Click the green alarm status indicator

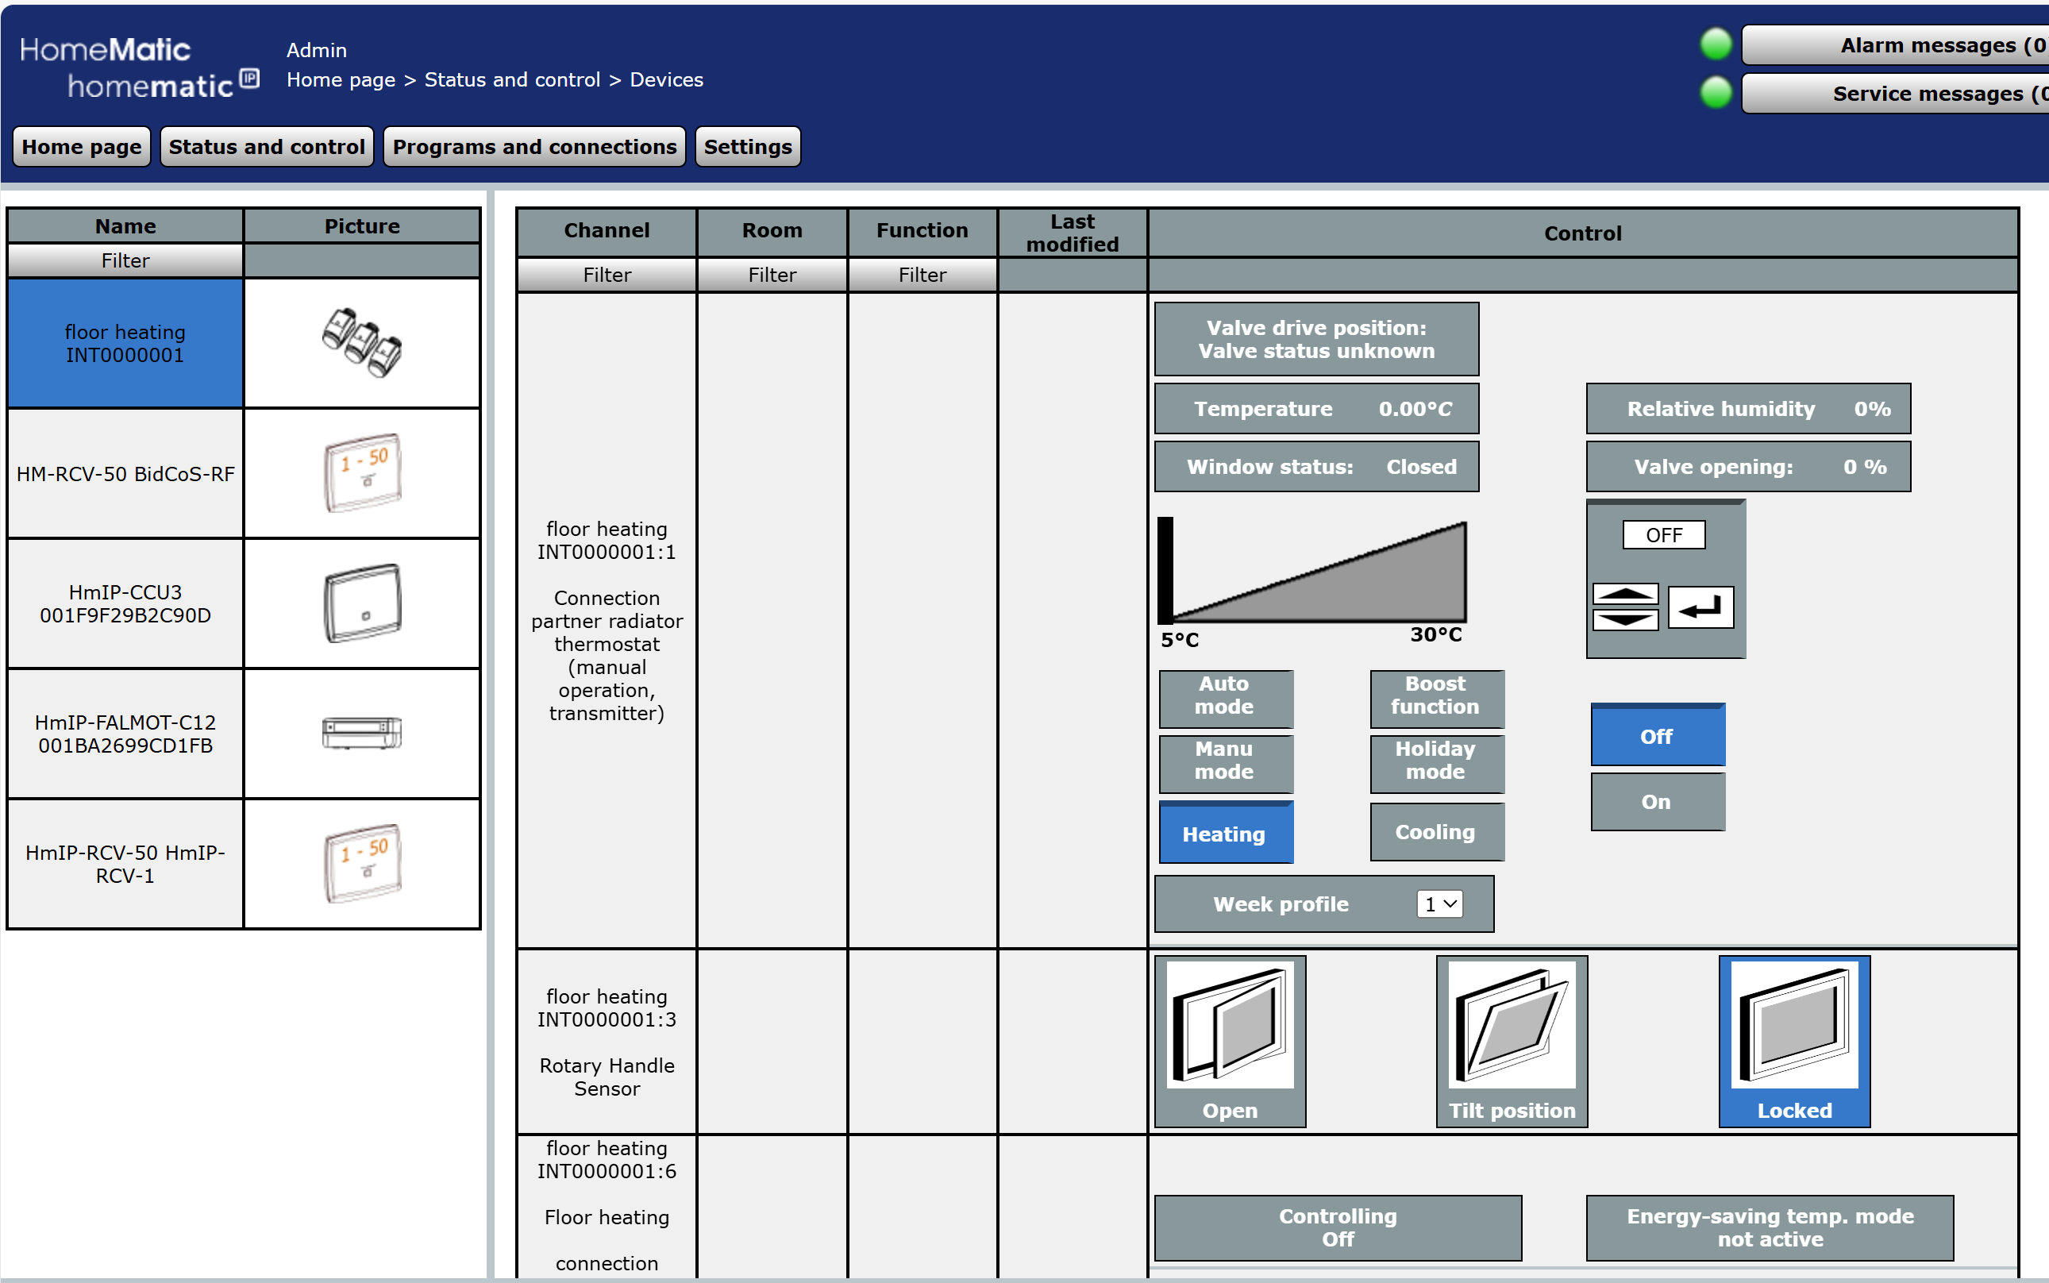coord(1716,44)
